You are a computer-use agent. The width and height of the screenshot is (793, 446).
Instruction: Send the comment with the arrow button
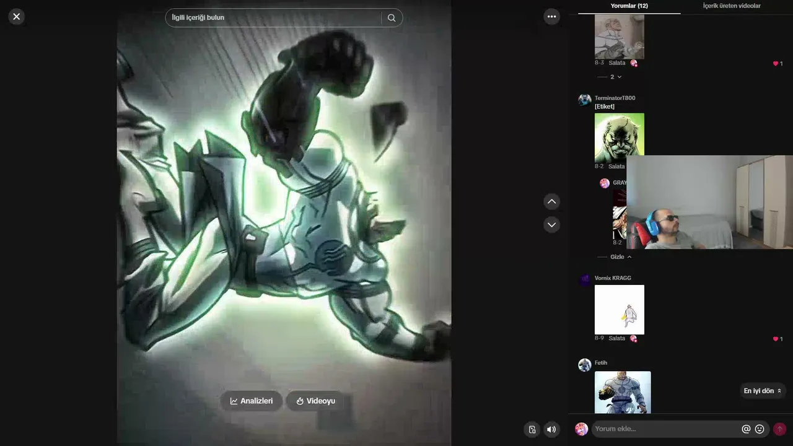(x=779, y=429)
